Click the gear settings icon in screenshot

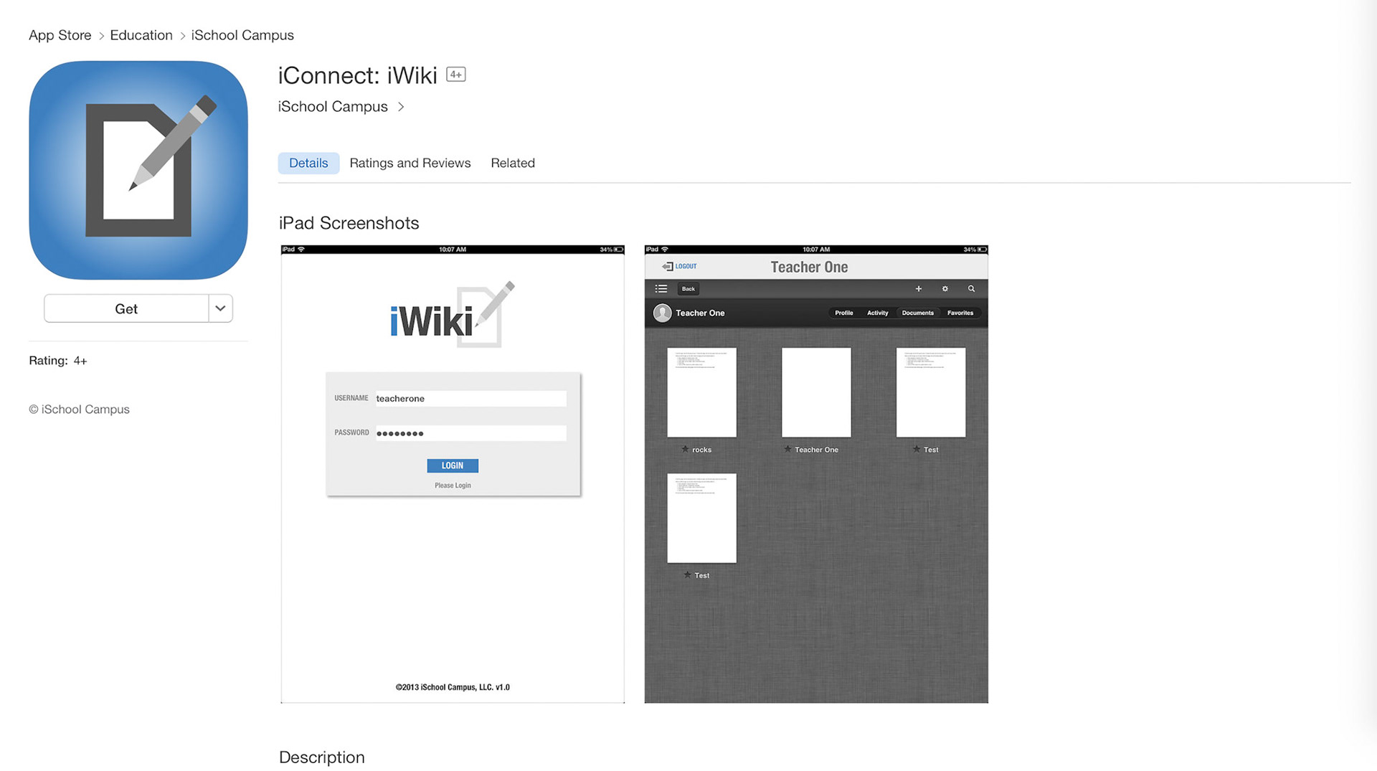coord(945,289)
